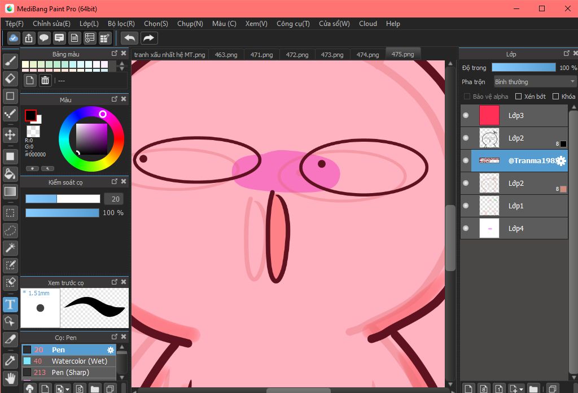Adjust the Độ trong opacity slider
Image resolution: width=578 pixels, height=393 pixels.
pyautogui.click(x=524, y=67)
